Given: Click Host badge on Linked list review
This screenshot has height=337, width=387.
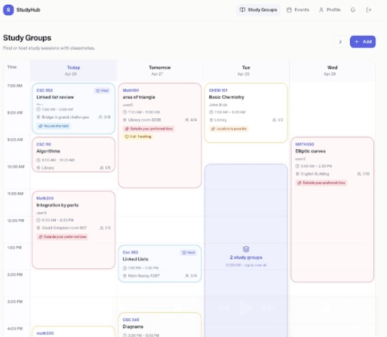Looking at the screenshot, I should click(x=102, y=91).
